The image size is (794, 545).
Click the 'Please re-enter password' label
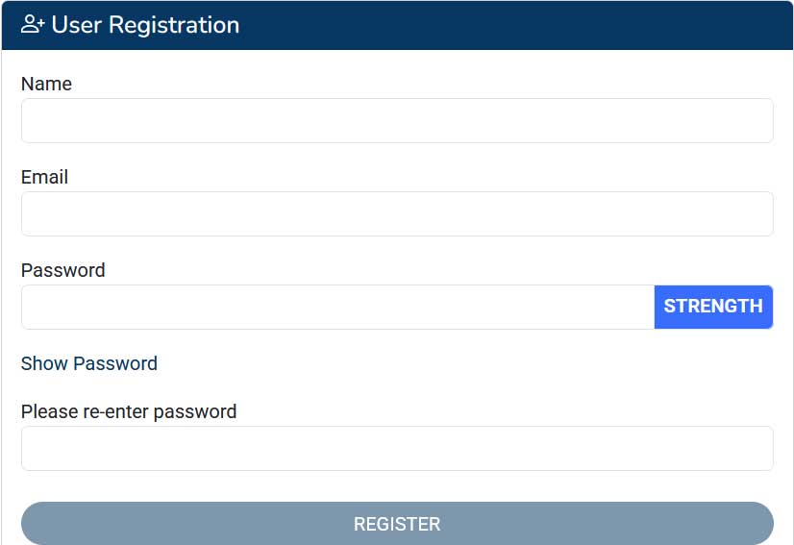pos(129,411)
